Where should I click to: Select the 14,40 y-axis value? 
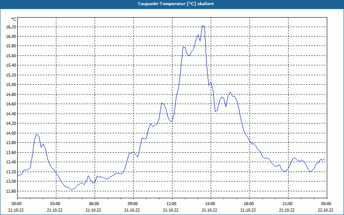click(12, 114)
